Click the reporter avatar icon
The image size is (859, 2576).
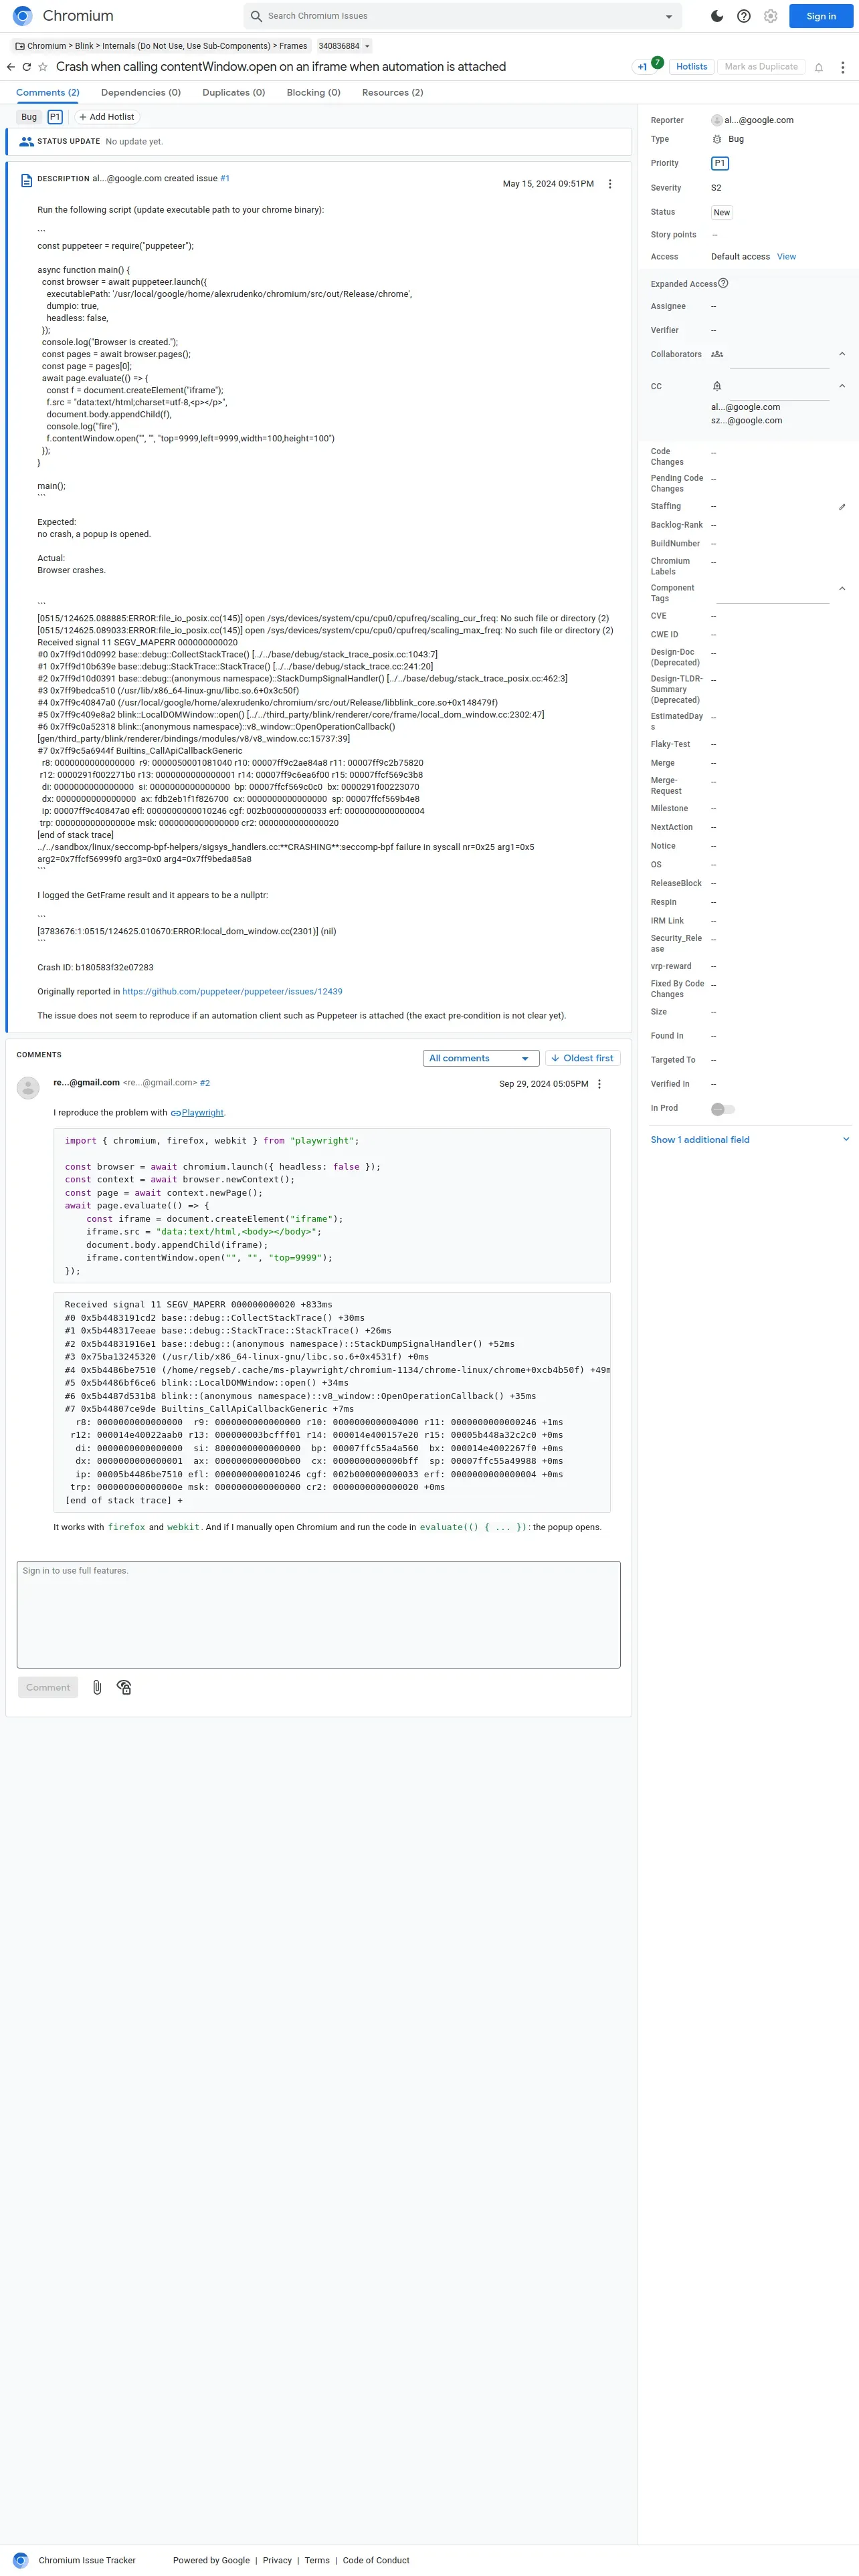717,120
